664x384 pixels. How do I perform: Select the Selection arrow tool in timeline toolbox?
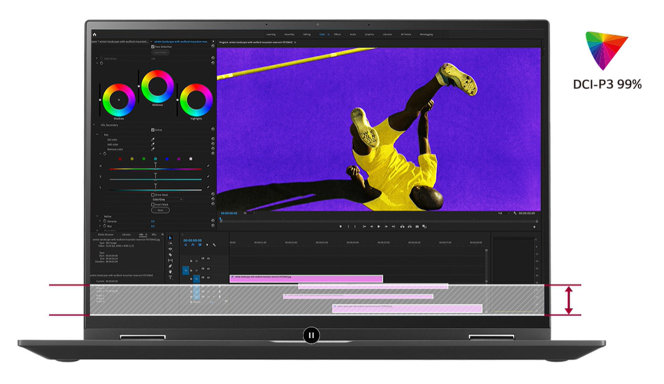click(171, 238)
